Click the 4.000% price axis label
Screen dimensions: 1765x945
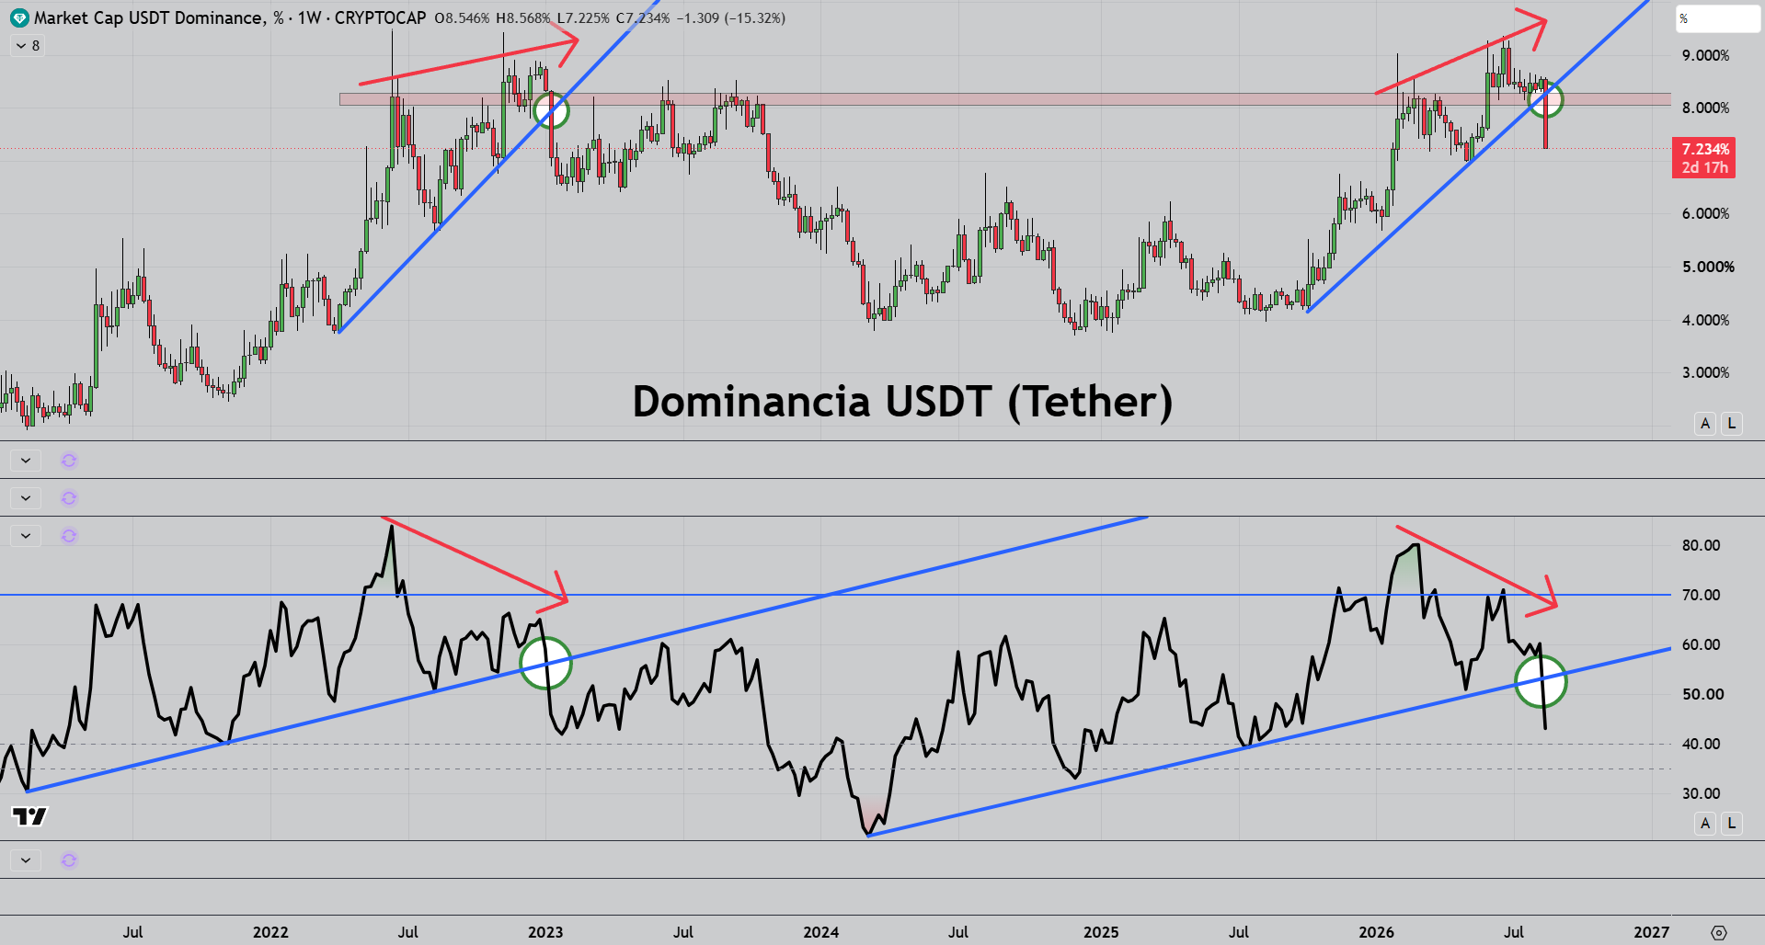[1705, 320]
